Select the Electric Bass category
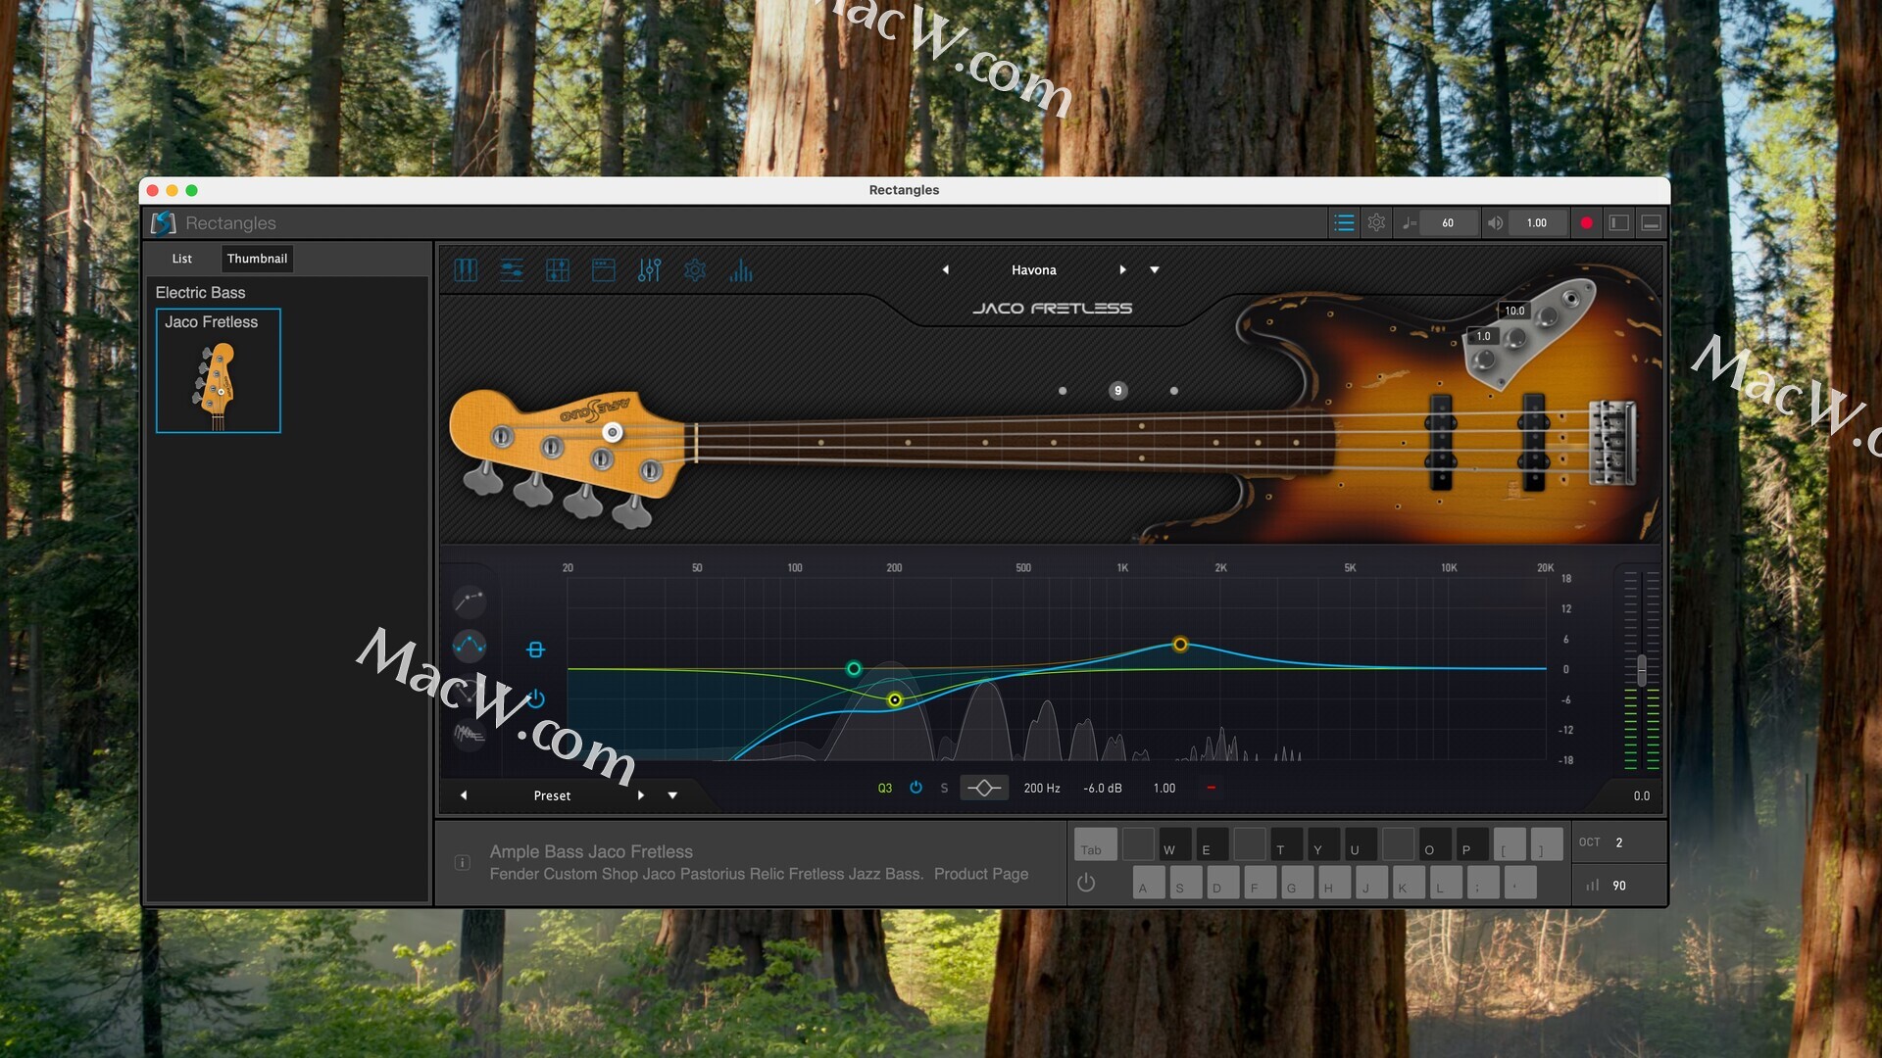The image size is (1882, 1058). [200, 293]
